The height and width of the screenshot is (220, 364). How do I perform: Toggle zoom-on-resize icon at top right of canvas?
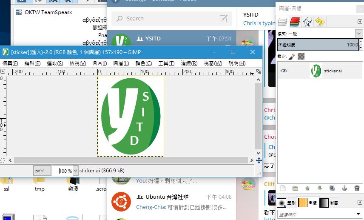(259, 71)
